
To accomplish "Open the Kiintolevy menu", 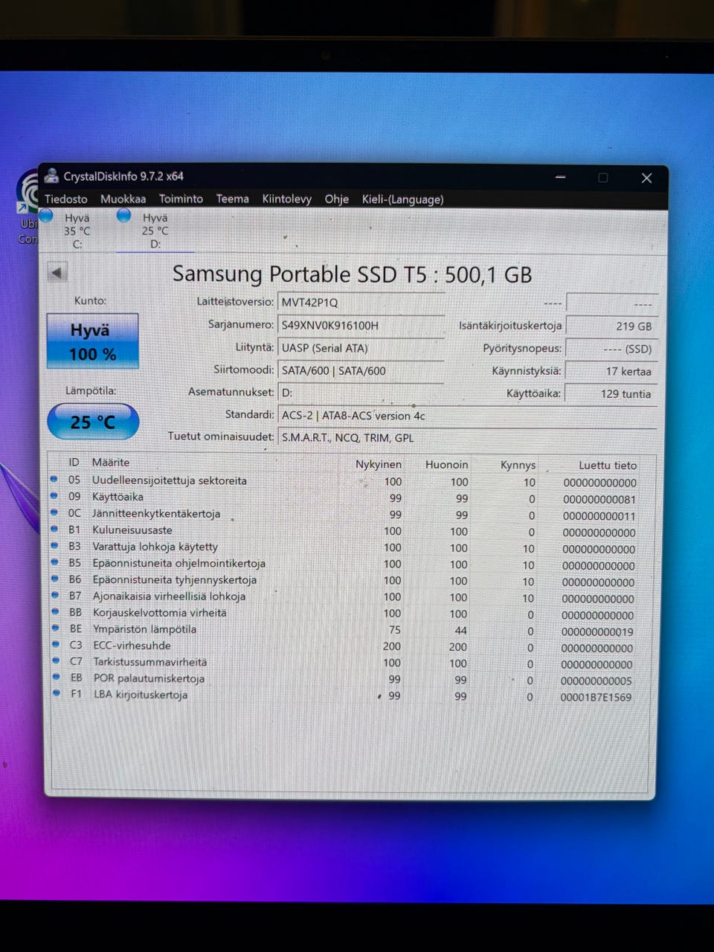I will pos(287,199).
